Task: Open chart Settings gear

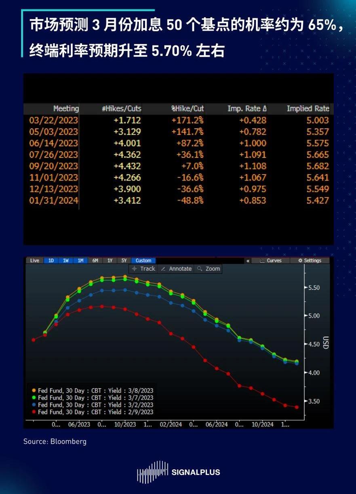Action: (309, 261)
